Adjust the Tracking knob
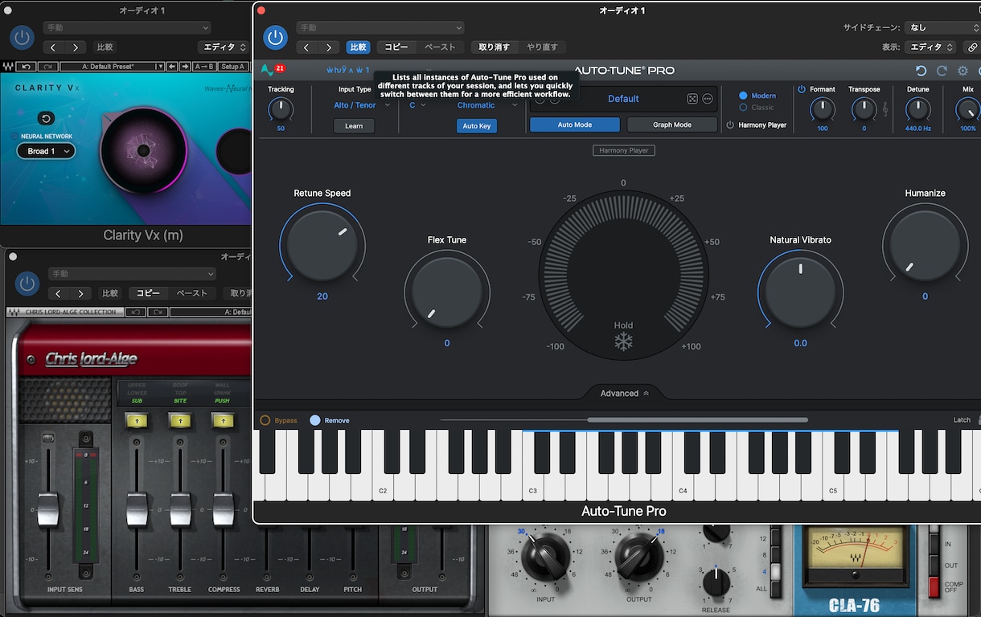981x617 pixels. point(281,108)
